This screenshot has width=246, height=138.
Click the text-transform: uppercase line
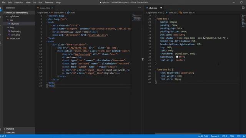click(177, 73)
